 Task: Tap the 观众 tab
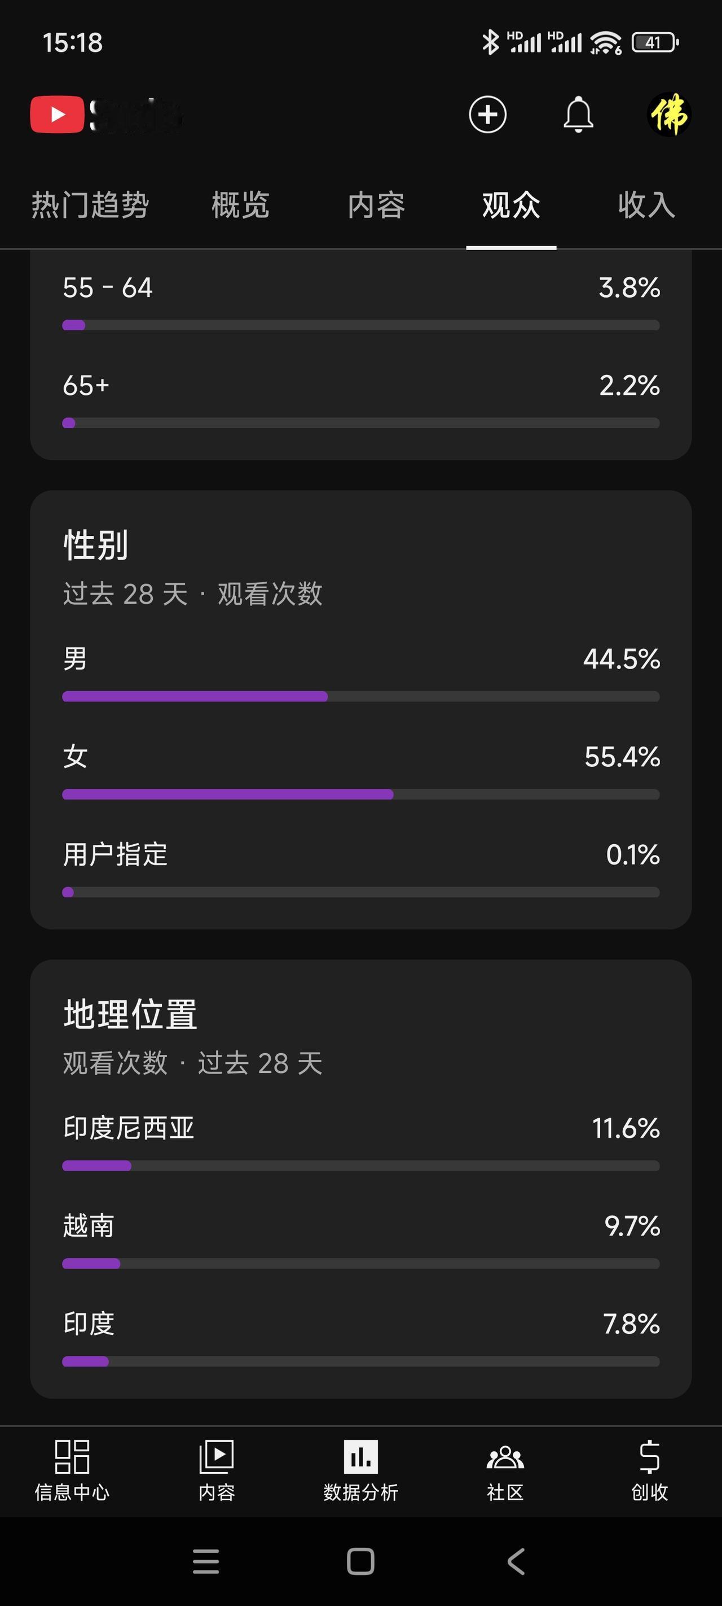512,205
